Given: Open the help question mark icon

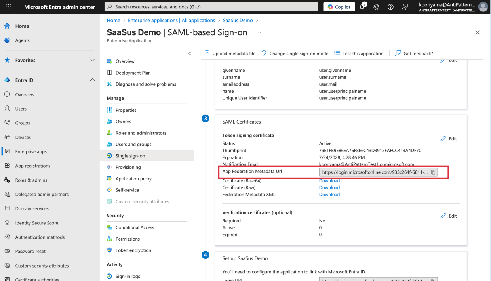Looking at the screenshot, I should (x=390, y=7).
